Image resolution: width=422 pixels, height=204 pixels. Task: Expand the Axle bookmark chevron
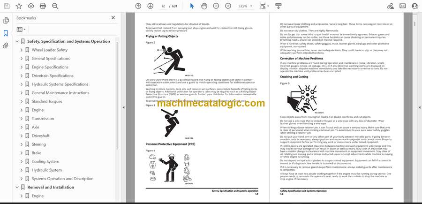[x=22, y=127]
